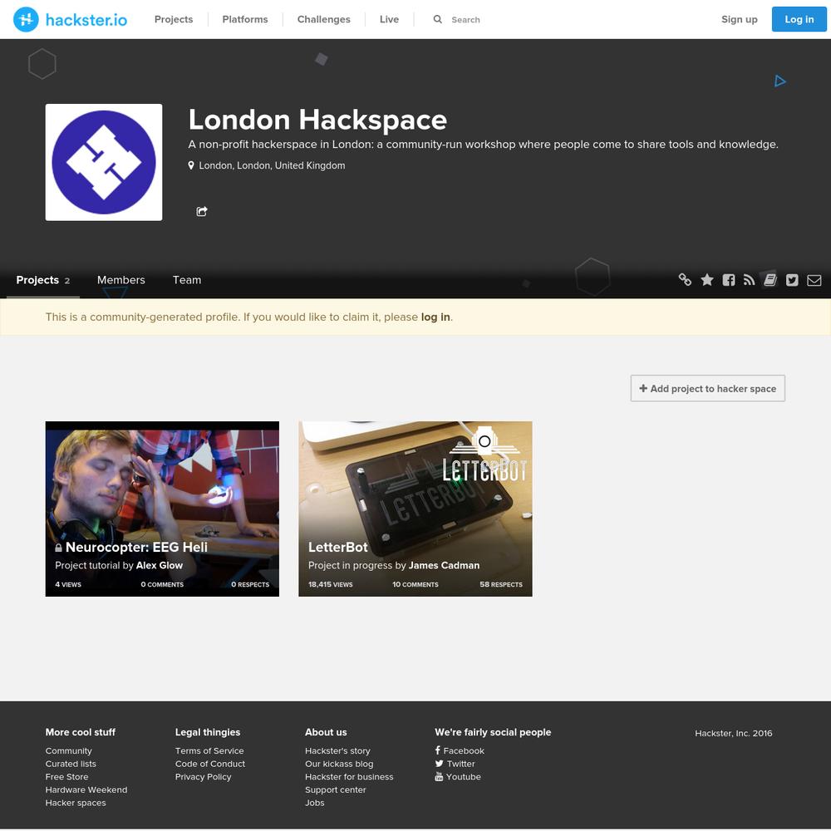The width and height of the screenshot is (831, 831).
Task: Open Facebook footer social link
Action: pos(460,751)
